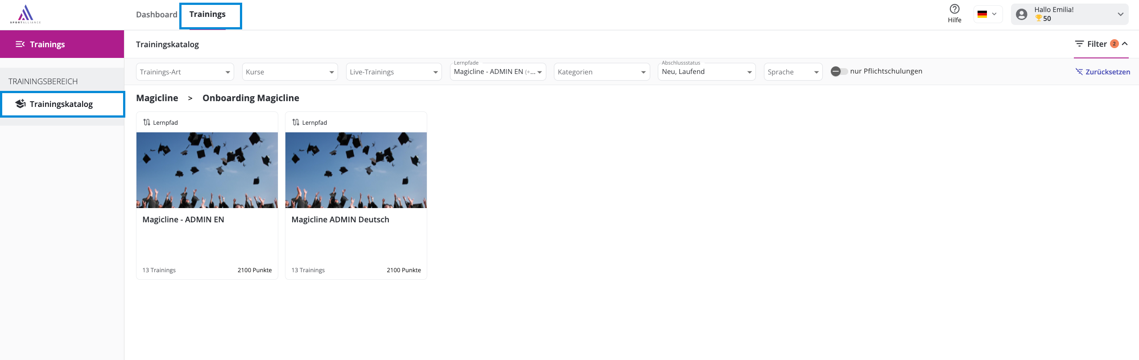Click the orange filter count badge
This screenshot has height=360, width=1139.
(x=1114, y=44)
